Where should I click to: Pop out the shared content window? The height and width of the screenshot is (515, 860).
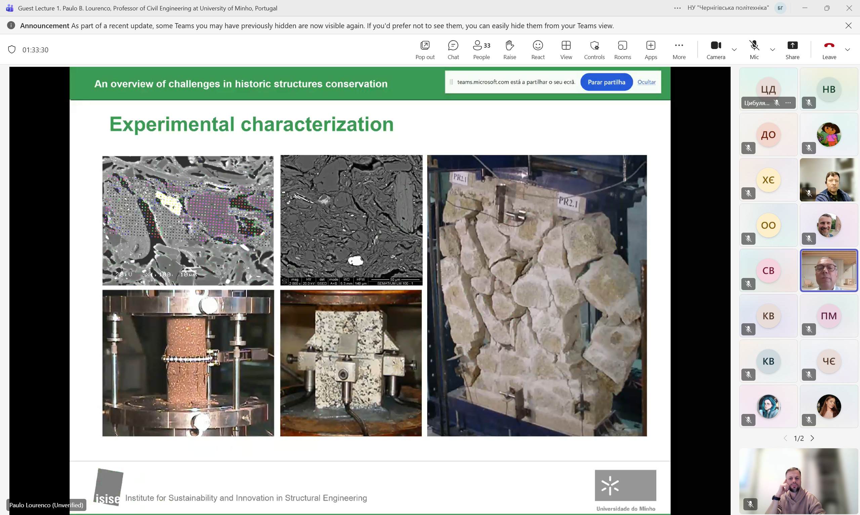point(425,50)
